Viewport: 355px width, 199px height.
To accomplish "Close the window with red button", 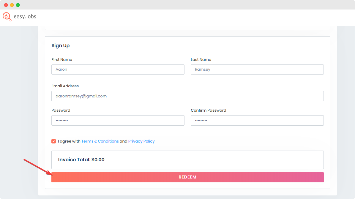I will pyautogui.click(x=6, y=5).
